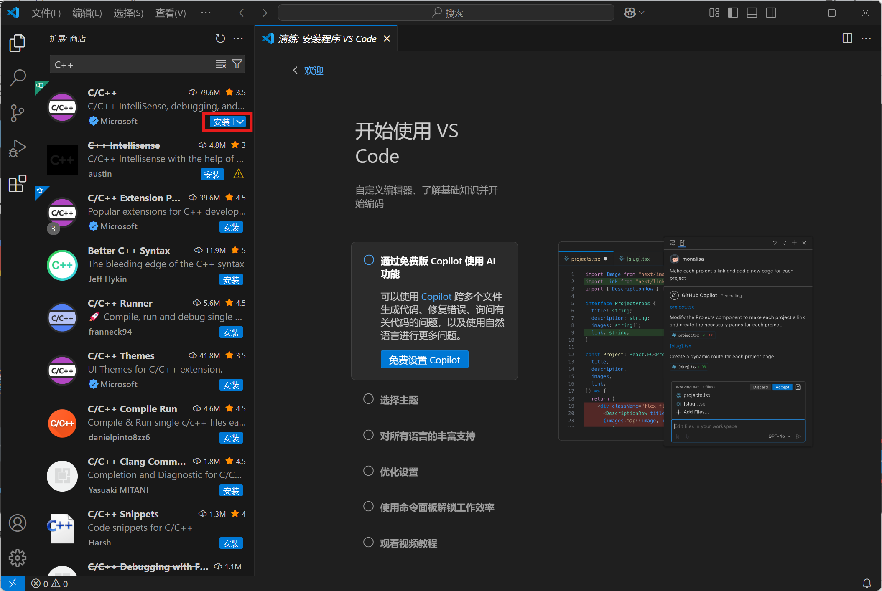The width and height of the screenshot is (882, 591).
Task: Expand the C/C++ install dropdown arrow
Action: [x=240, y=122]
